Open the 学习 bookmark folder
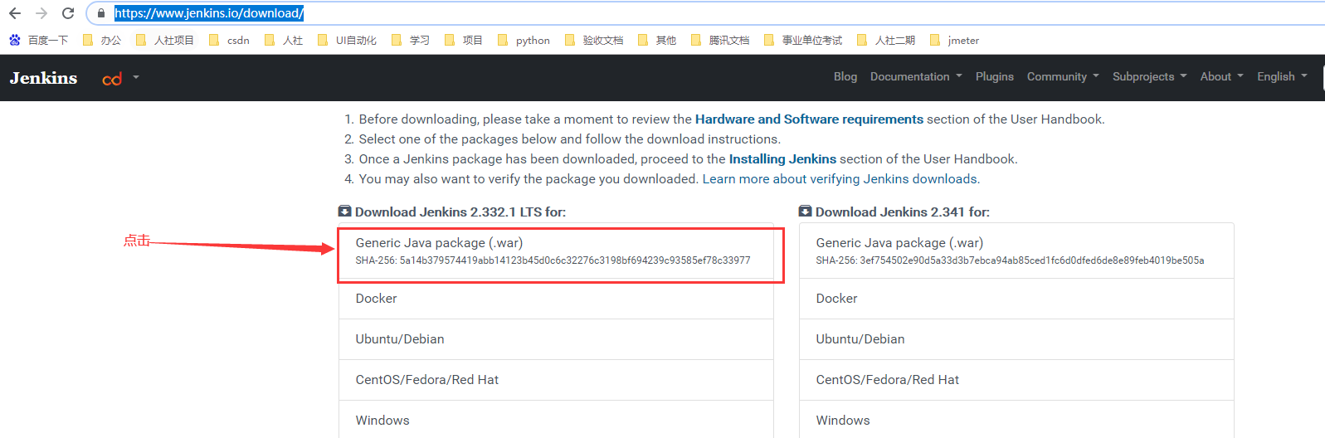The image size is (1325, 438). 411,40
